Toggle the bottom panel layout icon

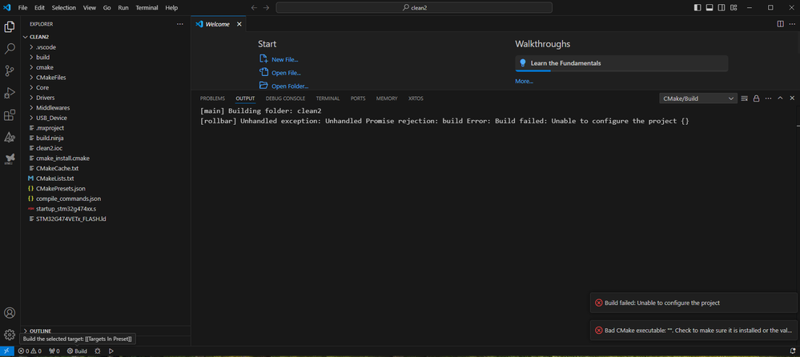(x=710, y=8)
